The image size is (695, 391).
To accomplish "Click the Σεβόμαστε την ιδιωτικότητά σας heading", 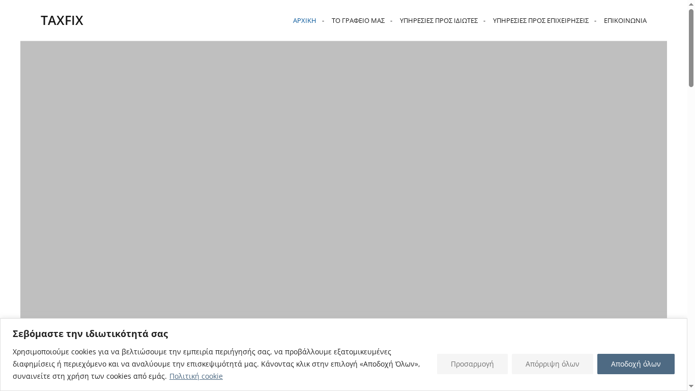I will [x=90, y=334].
